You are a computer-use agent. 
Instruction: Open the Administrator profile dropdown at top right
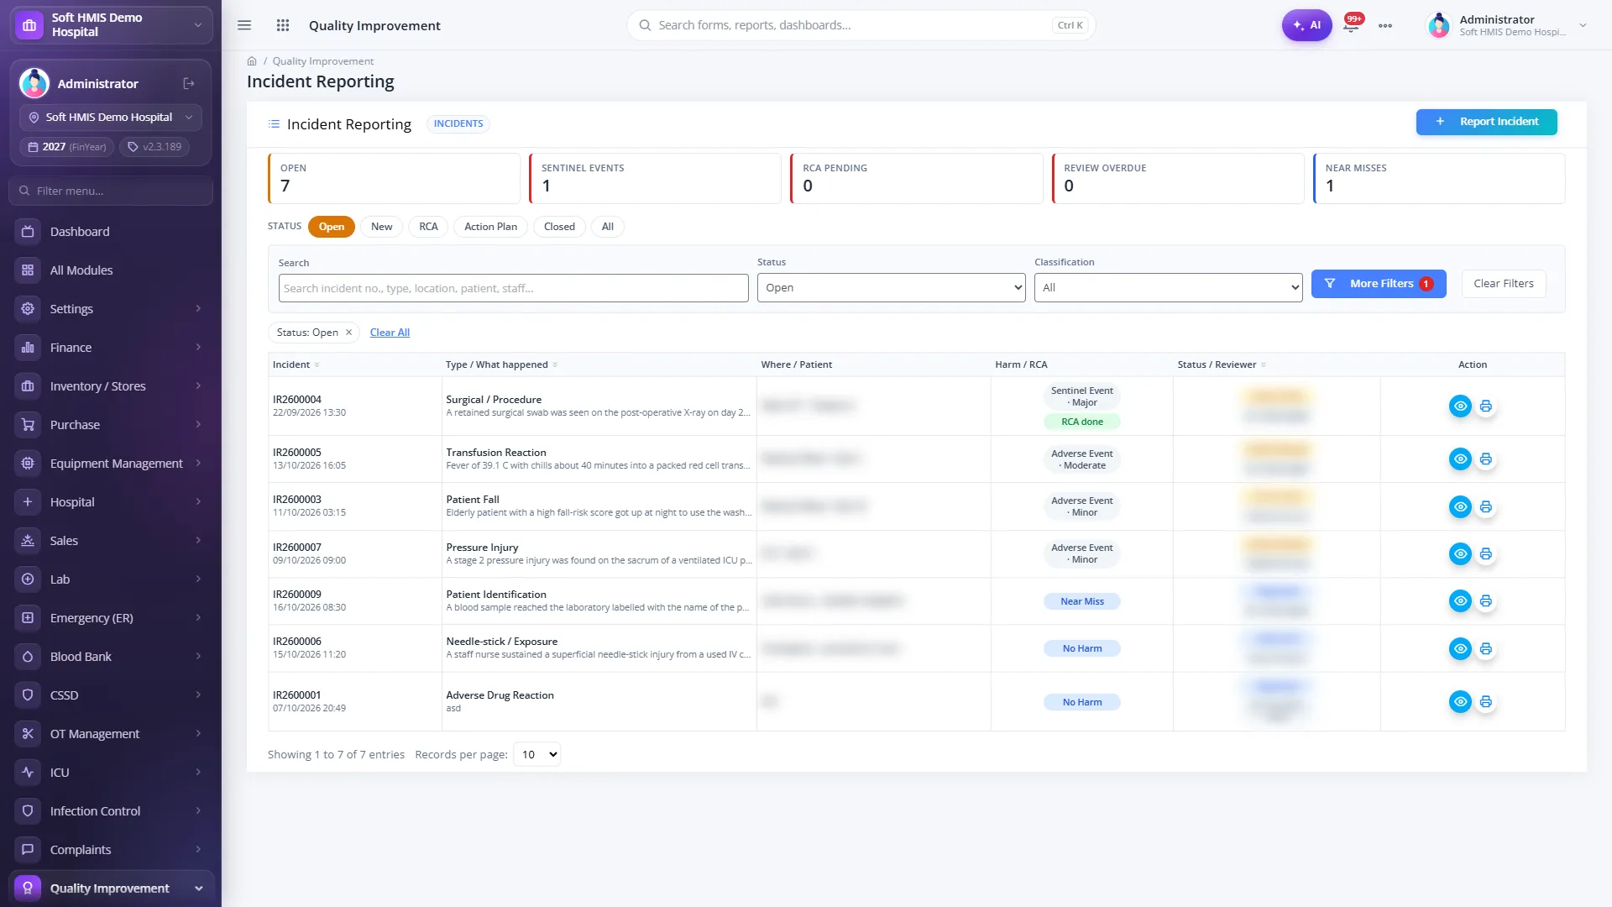pos(1506,25)
